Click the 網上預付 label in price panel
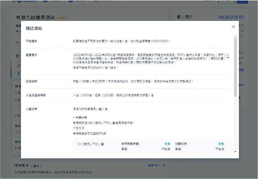Image resolution: width=258 pixels, height=179 pixels. [x=185, y=17]
